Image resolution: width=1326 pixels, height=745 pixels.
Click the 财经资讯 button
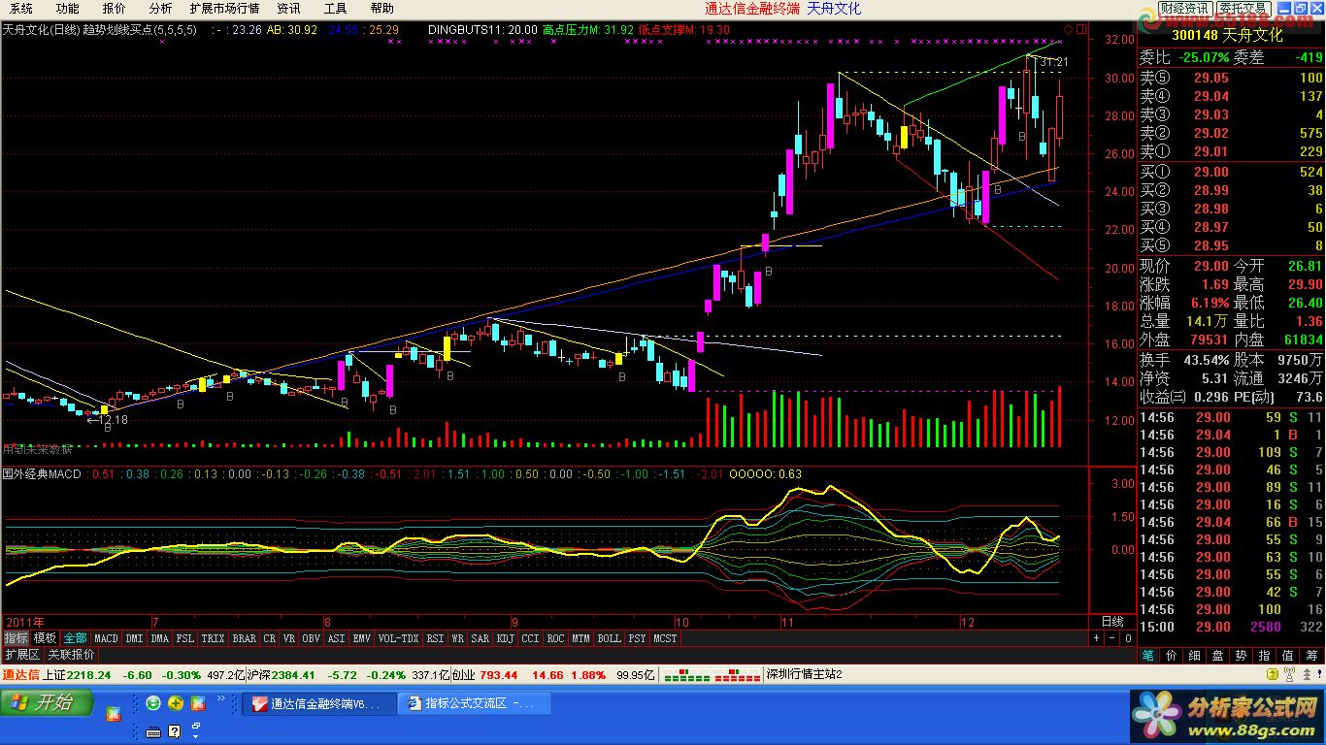(x=1185, y=9)
